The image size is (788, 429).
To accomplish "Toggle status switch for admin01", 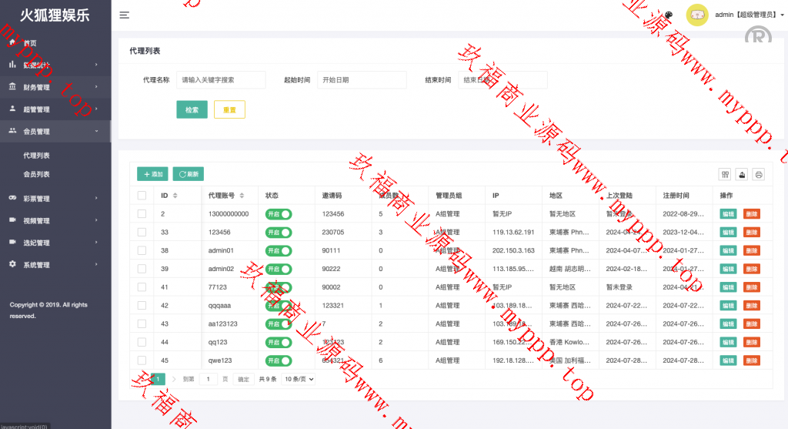I will pos(279,251).
